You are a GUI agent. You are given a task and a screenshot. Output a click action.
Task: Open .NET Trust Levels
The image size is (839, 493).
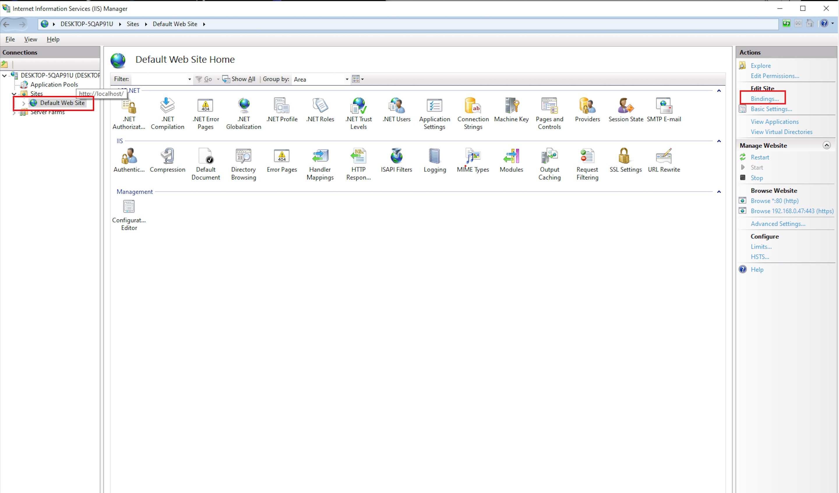[358, 114]
